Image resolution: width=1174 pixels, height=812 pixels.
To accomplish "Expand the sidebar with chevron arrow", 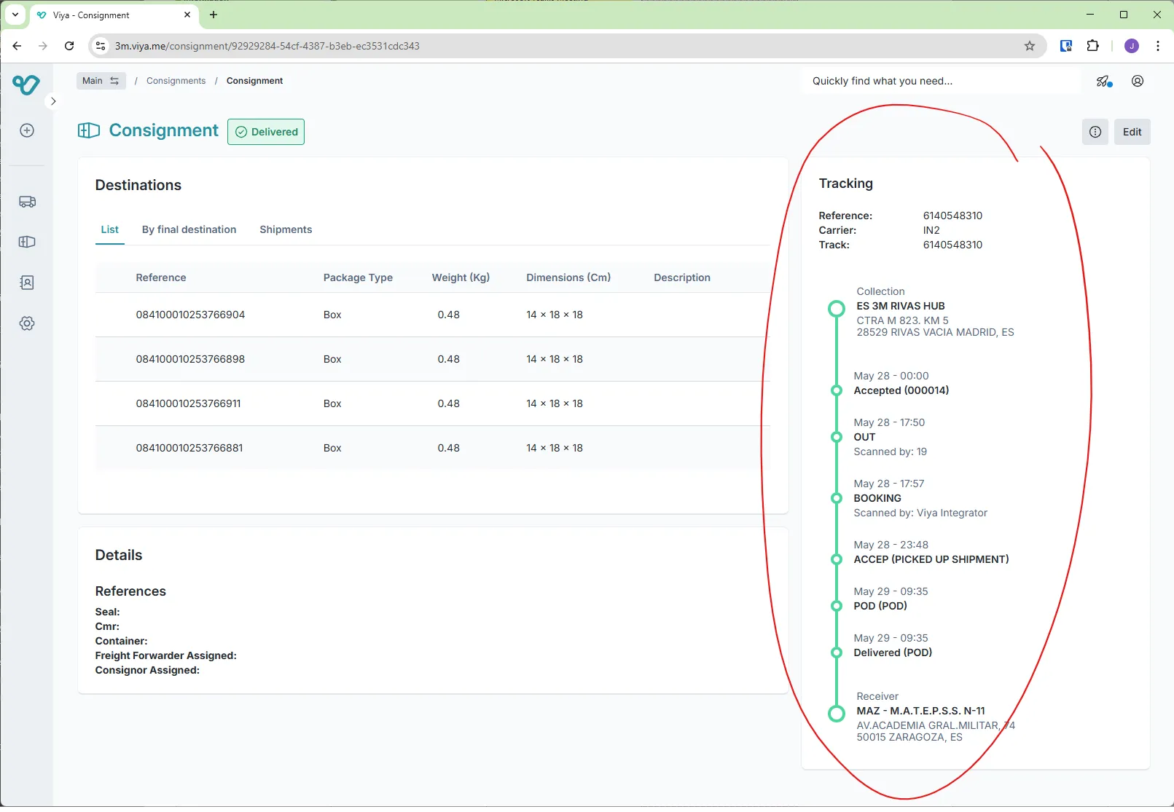I will (x=53, y=101).
